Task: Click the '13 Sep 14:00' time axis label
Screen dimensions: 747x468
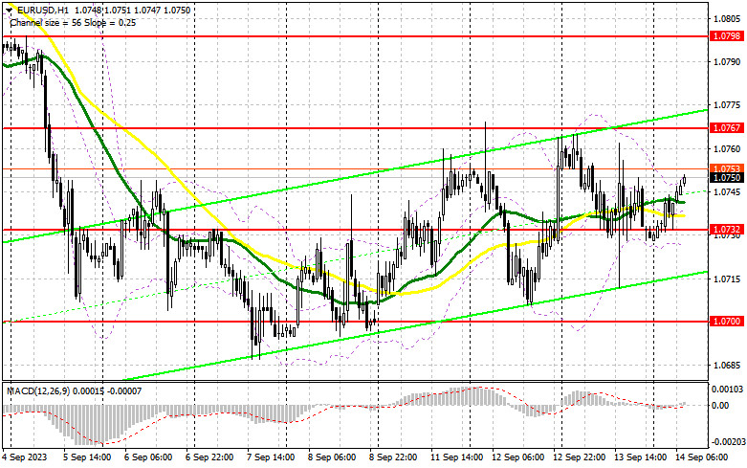Action: tap(640, 457)
